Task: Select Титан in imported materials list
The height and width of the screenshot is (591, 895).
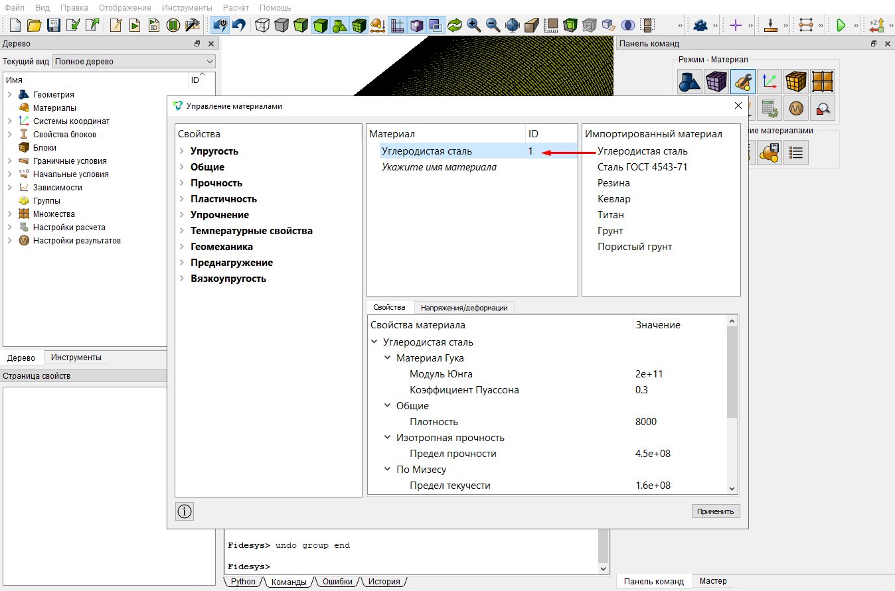Action: point(610,215)
